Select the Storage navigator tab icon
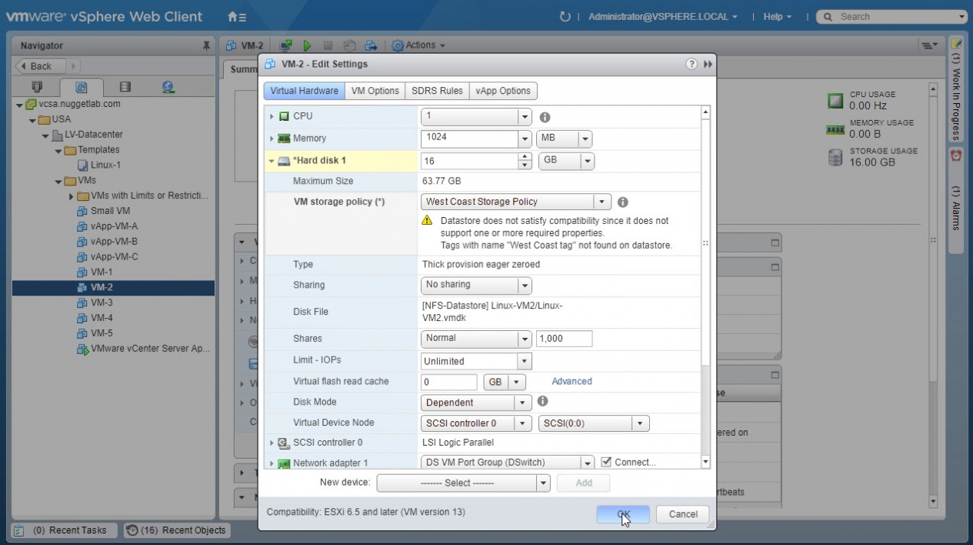Image resolution: width=973 pixels, height=545 pixels. tap(125, 87)
